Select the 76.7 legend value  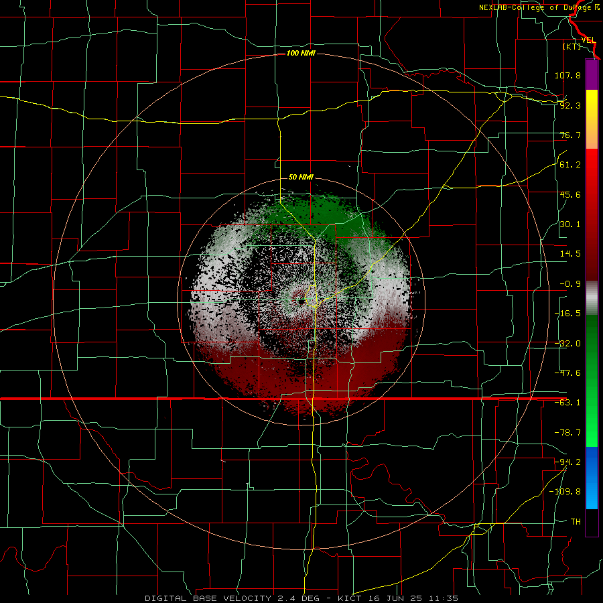pyautogui.click(x=570, y=135)
